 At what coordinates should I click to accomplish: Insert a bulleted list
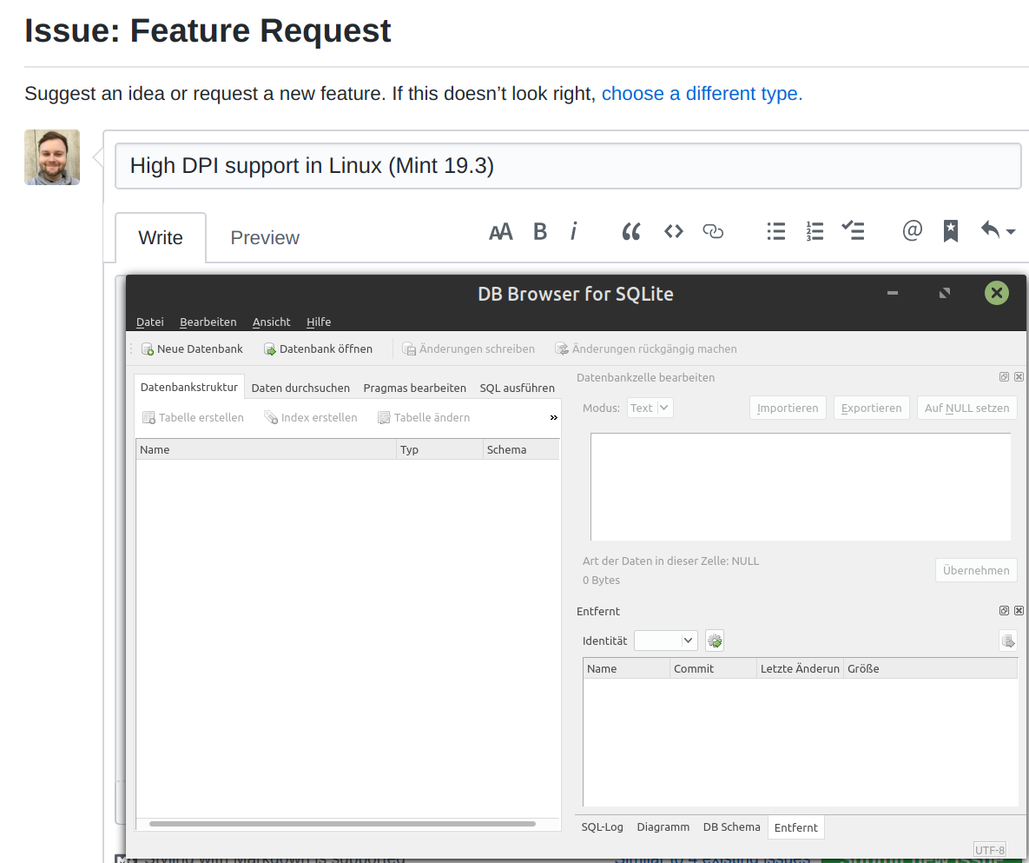(x=775, y=231)
